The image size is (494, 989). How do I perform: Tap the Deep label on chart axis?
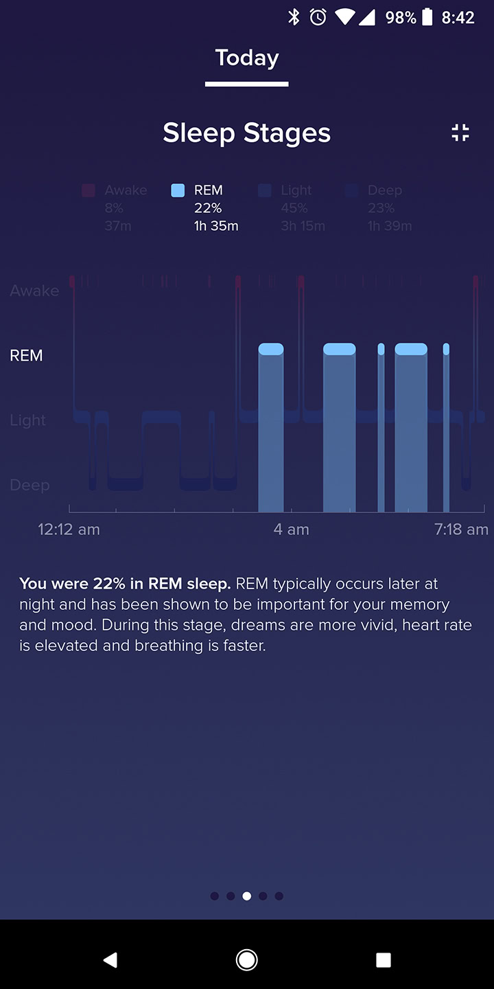tap(30, 486)
